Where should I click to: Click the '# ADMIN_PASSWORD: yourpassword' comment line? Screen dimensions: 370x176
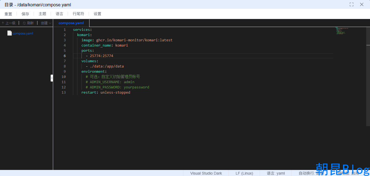[117, 87]
